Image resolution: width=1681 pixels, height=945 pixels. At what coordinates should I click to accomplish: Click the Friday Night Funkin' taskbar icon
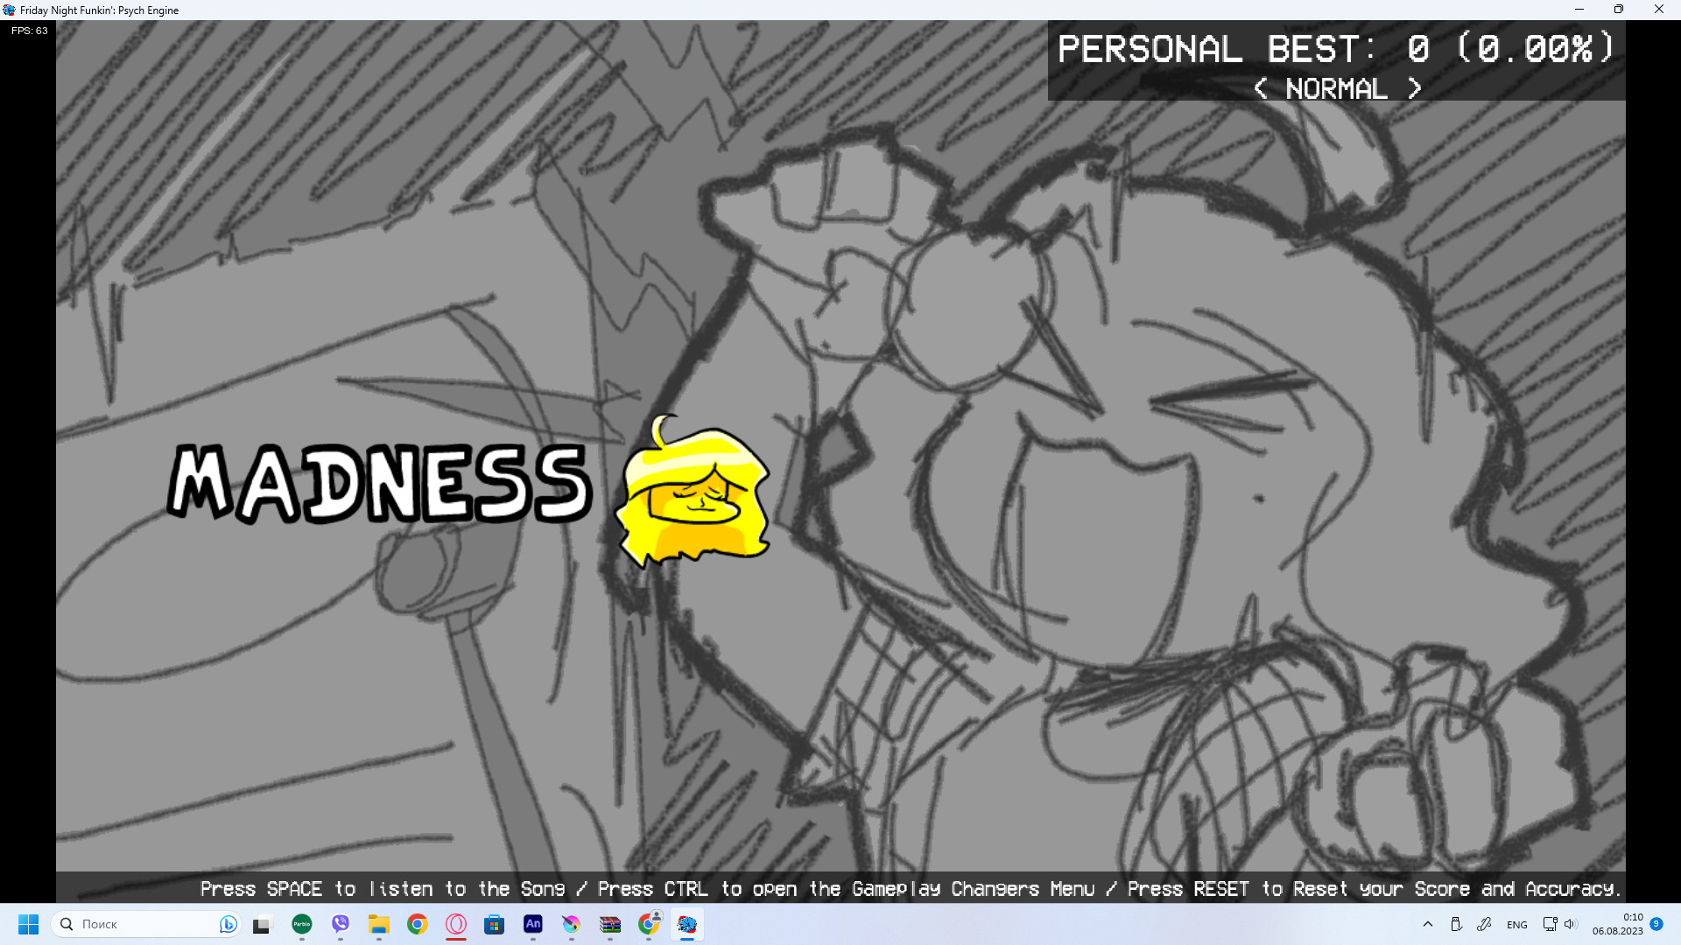[687, 924]
